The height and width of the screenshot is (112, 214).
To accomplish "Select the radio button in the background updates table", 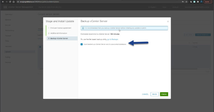I will (x=40, y=47).
